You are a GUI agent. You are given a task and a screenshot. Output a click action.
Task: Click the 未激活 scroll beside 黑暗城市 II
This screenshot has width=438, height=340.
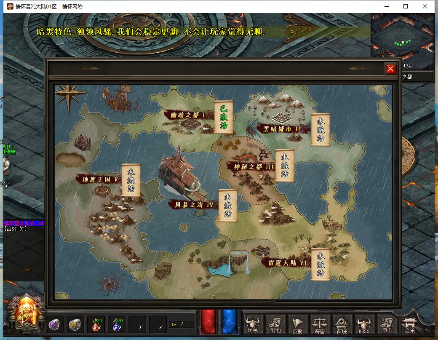point(320,130)
